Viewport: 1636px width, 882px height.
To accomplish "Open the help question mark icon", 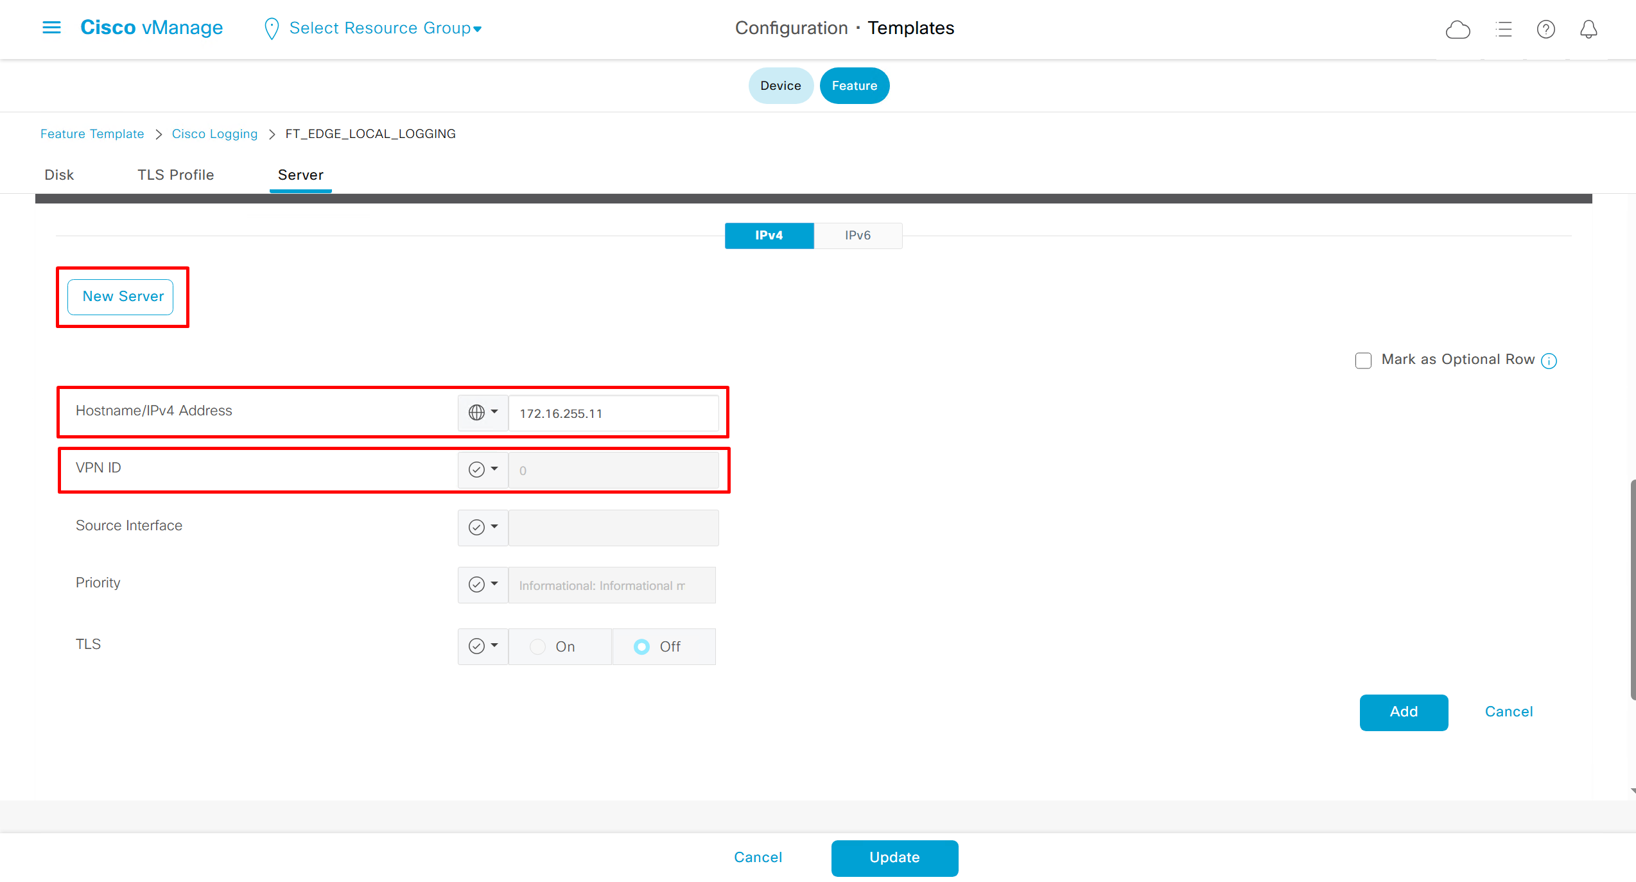I will point(1545,30).
